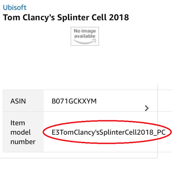The width and height of the screenshot is (172, 170).
Task: Click the Amazon smile arrow in placeholder
Action: tap(85, 42)
